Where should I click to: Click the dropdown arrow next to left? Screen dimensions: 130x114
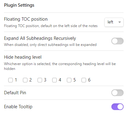click(120, 22)
